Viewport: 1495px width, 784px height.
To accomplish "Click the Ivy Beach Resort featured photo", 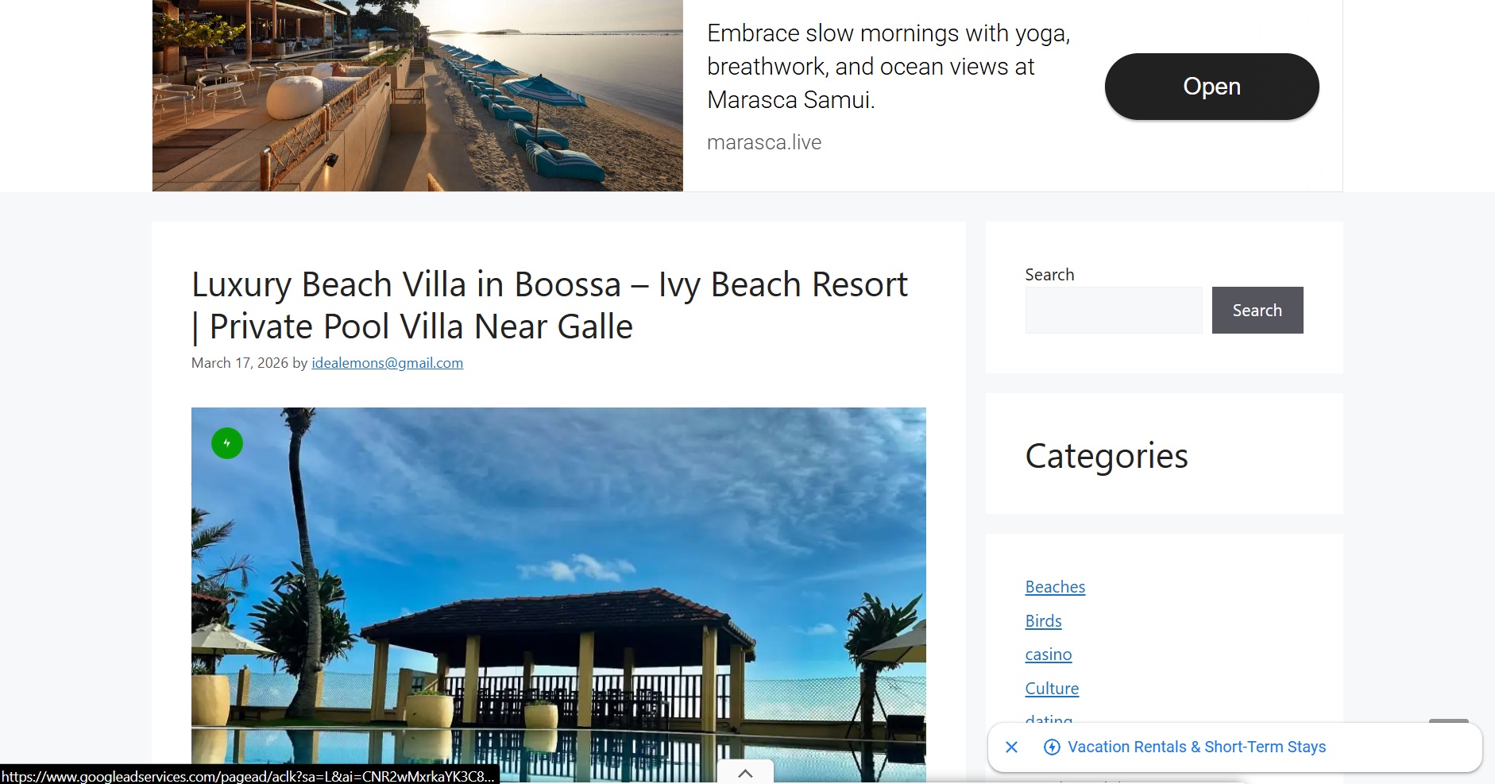I will point(558,595).
